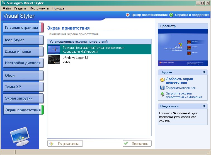Maximize the AusLogics Visual Styler window
This screenshot has height=155, width=211.
pos(202,3)
